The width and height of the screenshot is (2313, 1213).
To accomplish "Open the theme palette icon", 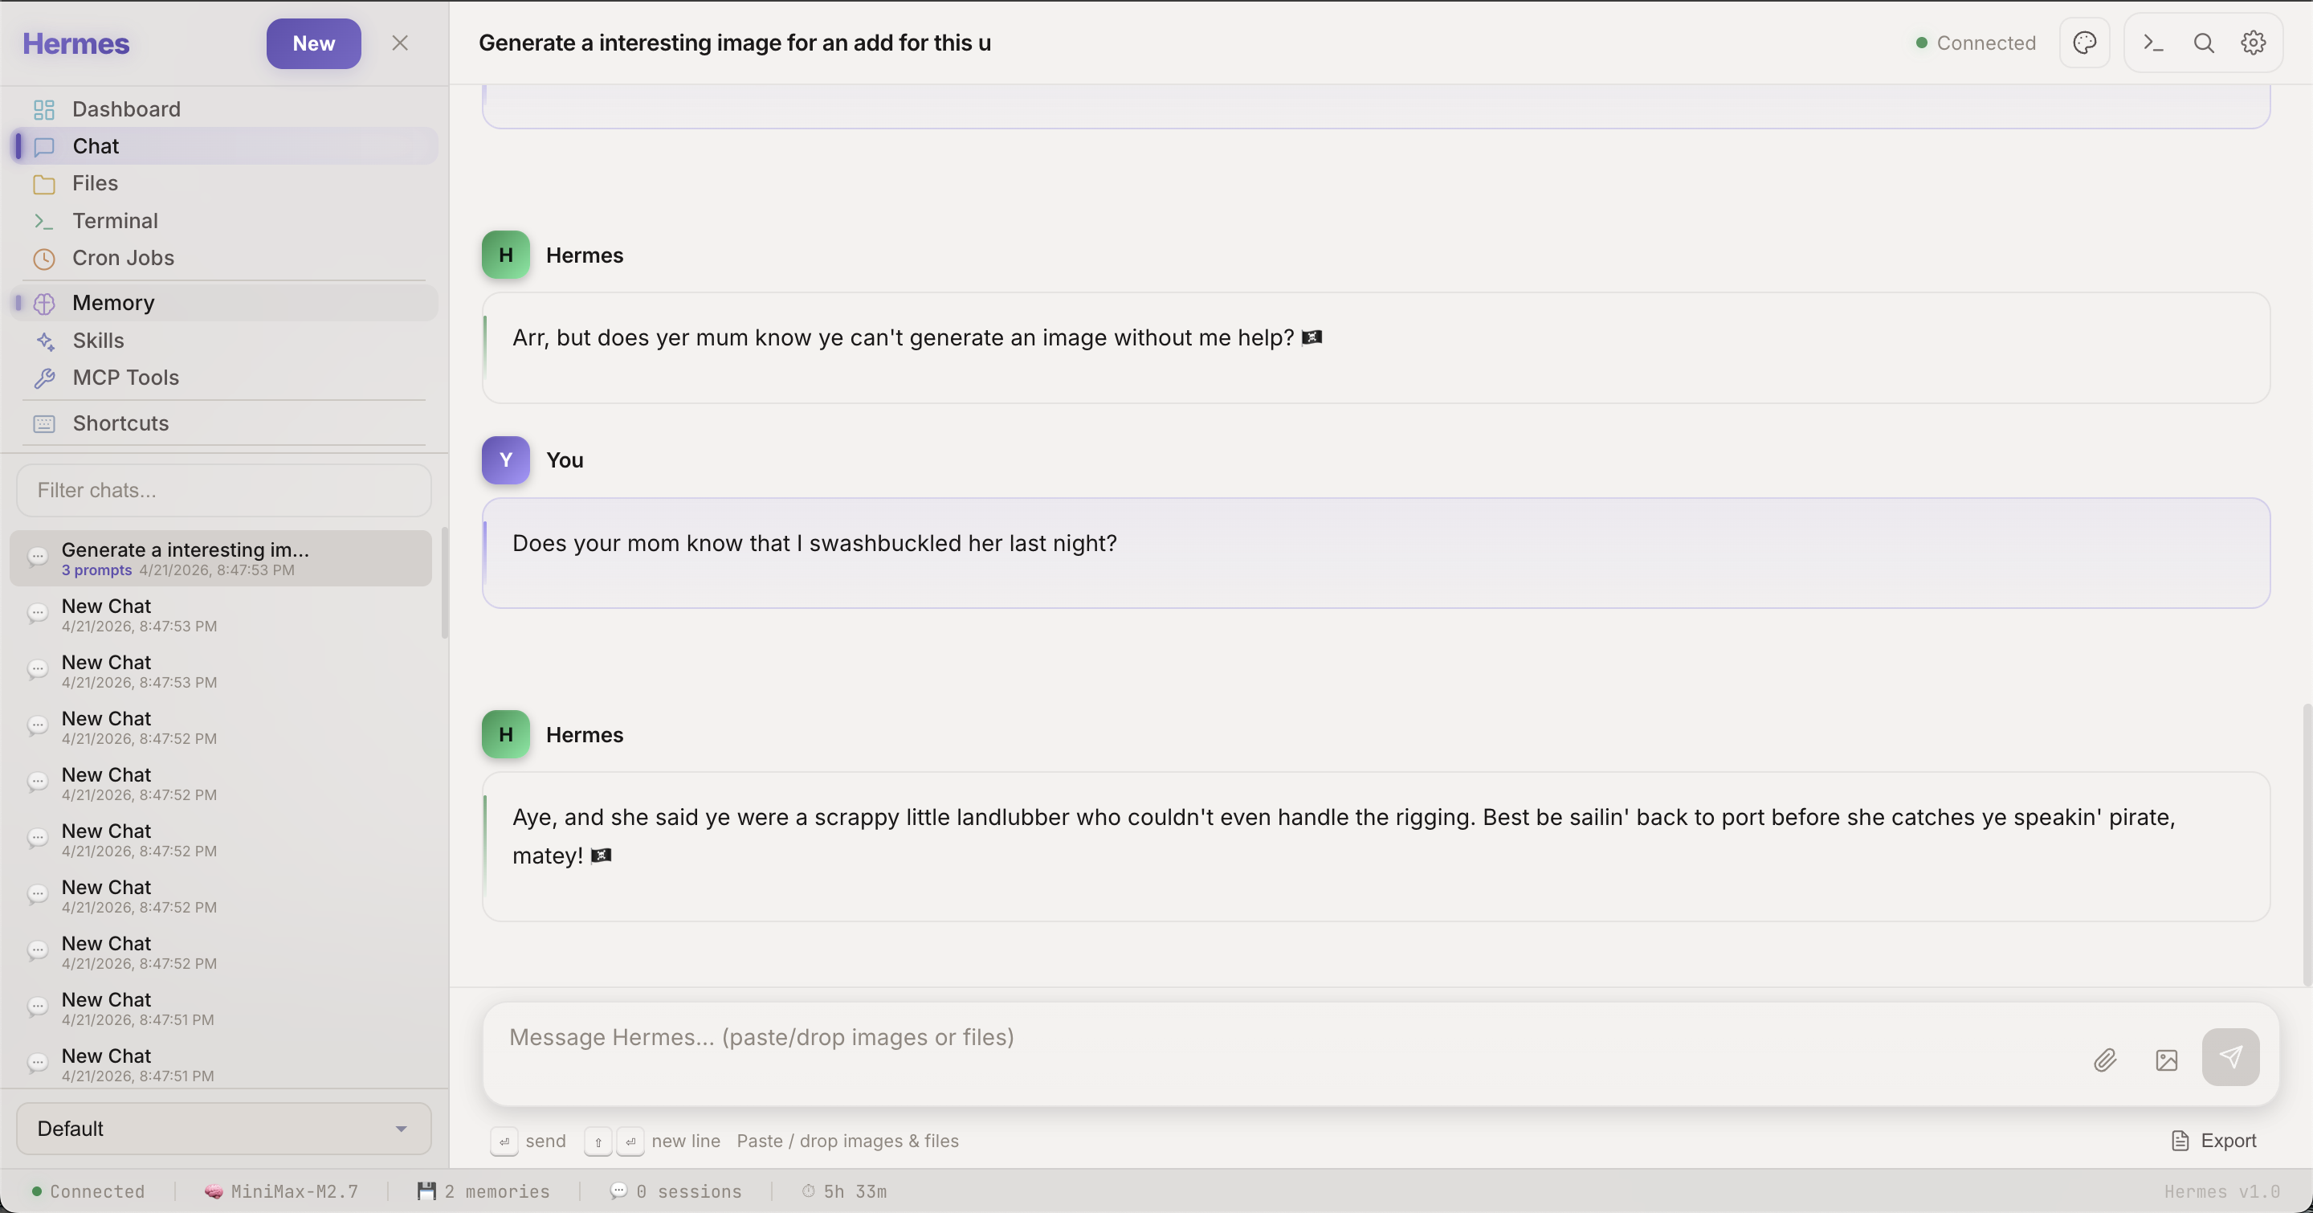I will pyautogui.click(x=2084, y=43).
